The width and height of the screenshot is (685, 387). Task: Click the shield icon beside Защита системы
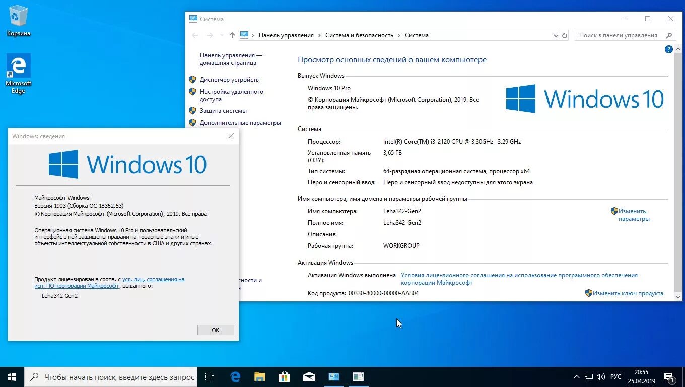pyautogui.click(x=192, y=110)
